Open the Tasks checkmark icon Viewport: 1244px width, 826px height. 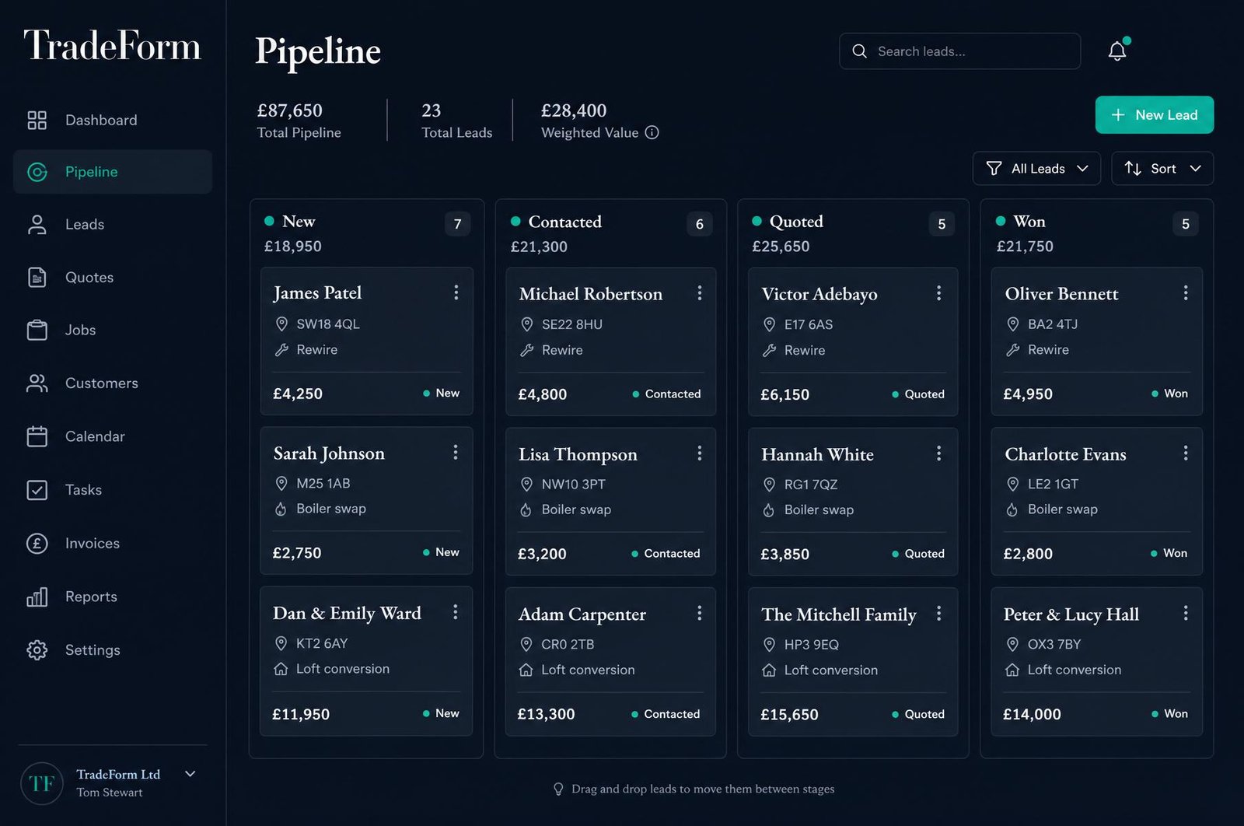click(37, 490)
